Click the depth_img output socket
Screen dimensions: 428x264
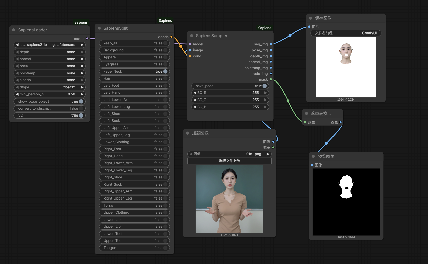(271, 56)
